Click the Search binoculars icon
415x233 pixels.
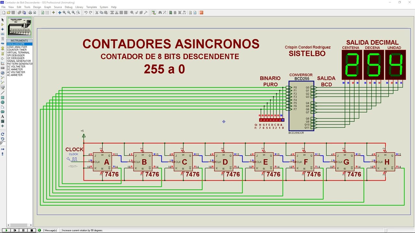tap(160, 13)
